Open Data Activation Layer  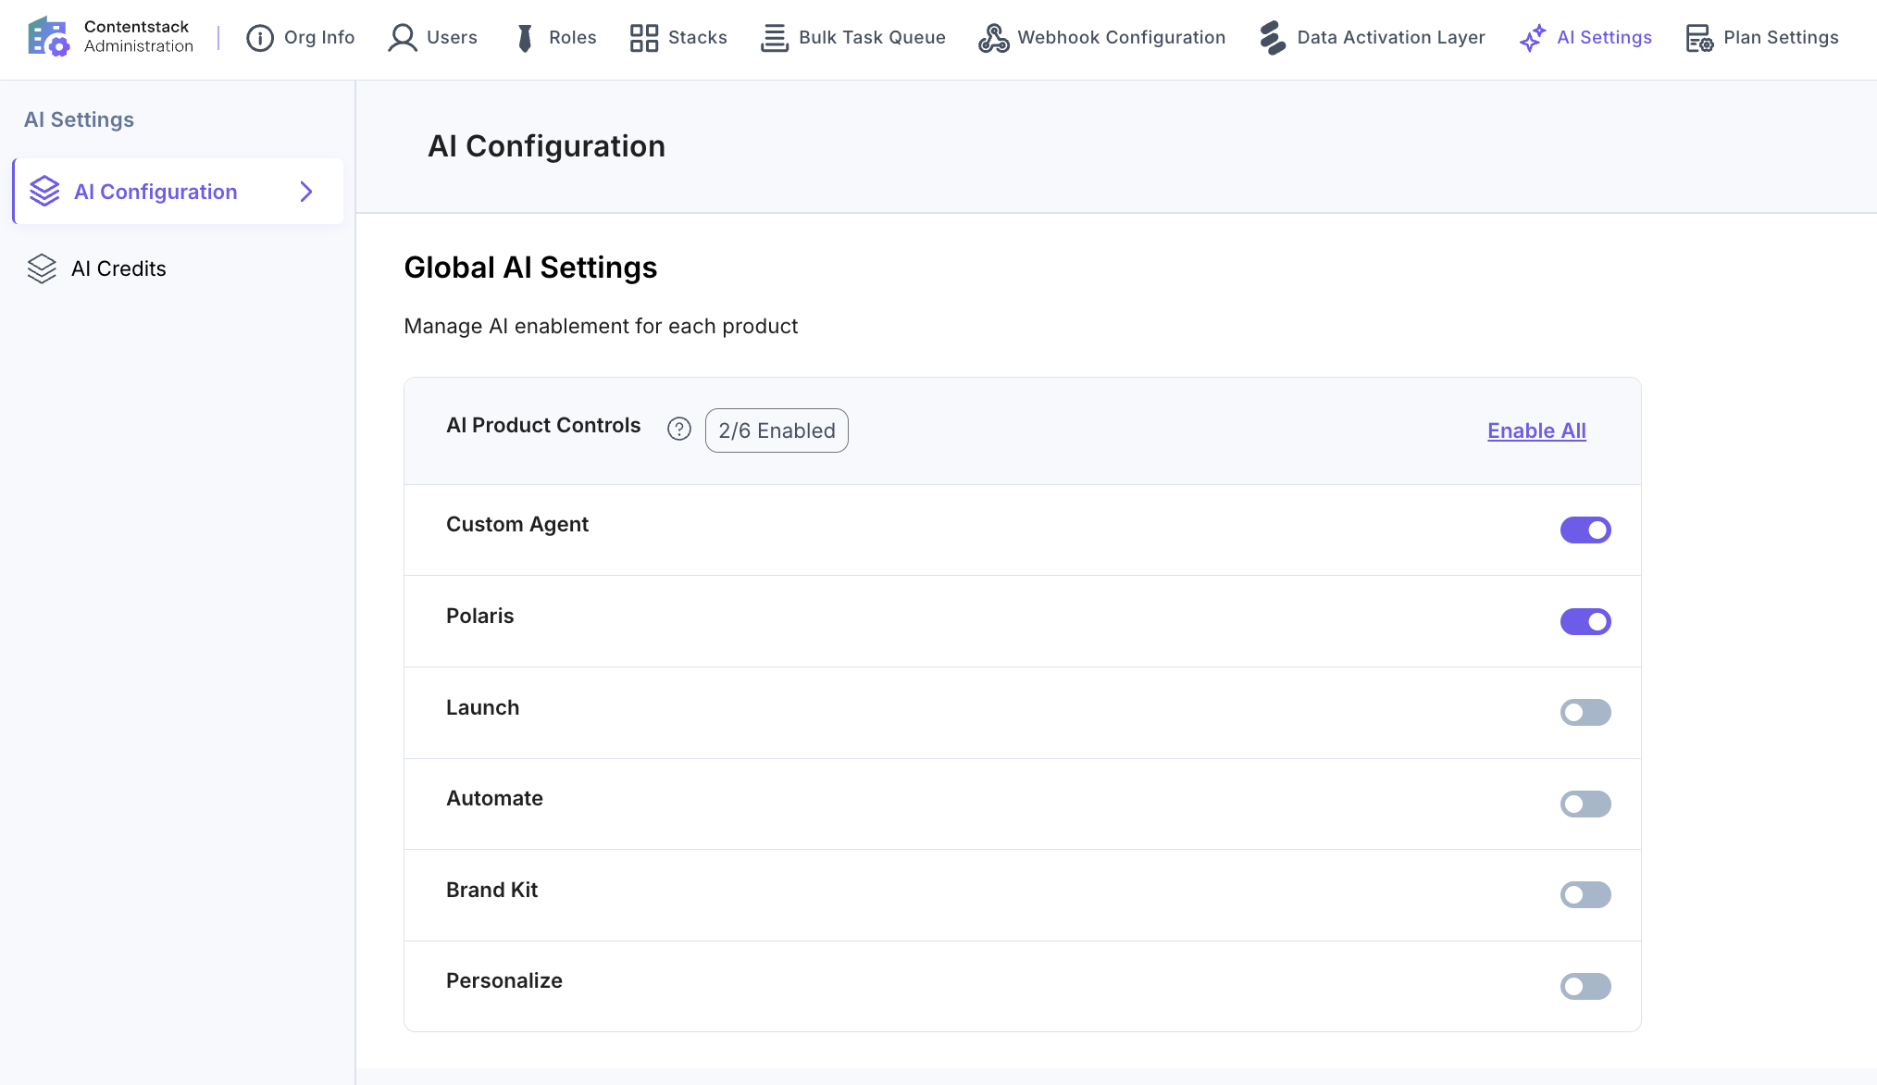[1373, 38]
